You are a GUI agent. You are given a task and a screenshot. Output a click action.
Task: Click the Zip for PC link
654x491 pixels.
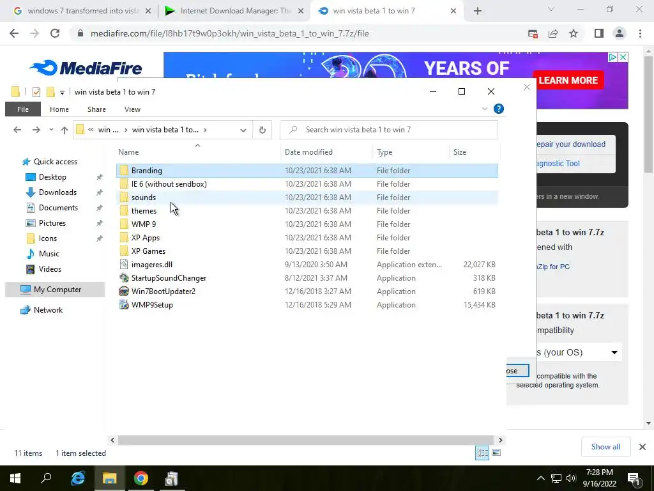[x=553, y=267]
